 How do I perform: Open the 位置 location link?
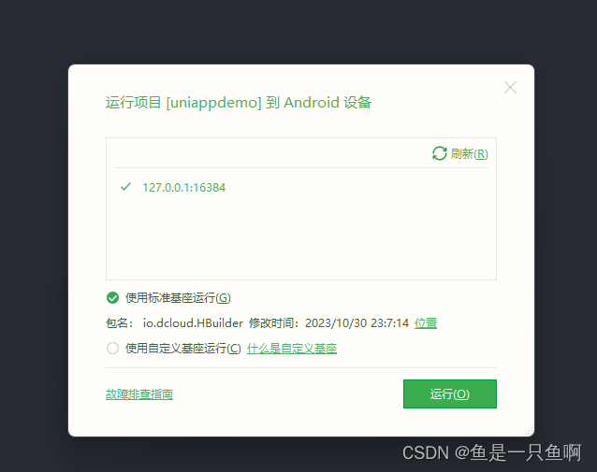tap(426, 322)
